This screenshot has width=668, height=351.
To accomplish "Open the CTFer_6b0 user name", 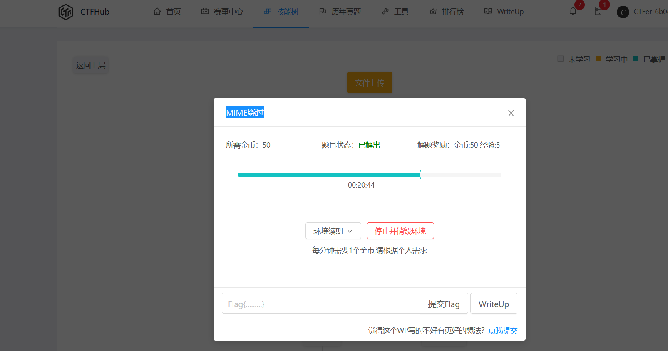I will [x=651, y=12].
